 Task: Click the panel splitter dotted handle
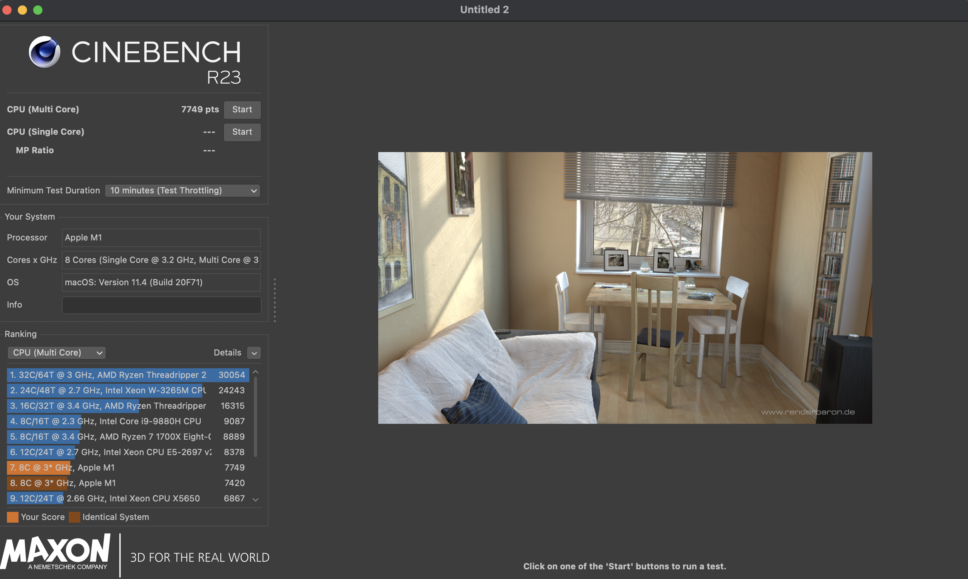click(x=275, y=300)
